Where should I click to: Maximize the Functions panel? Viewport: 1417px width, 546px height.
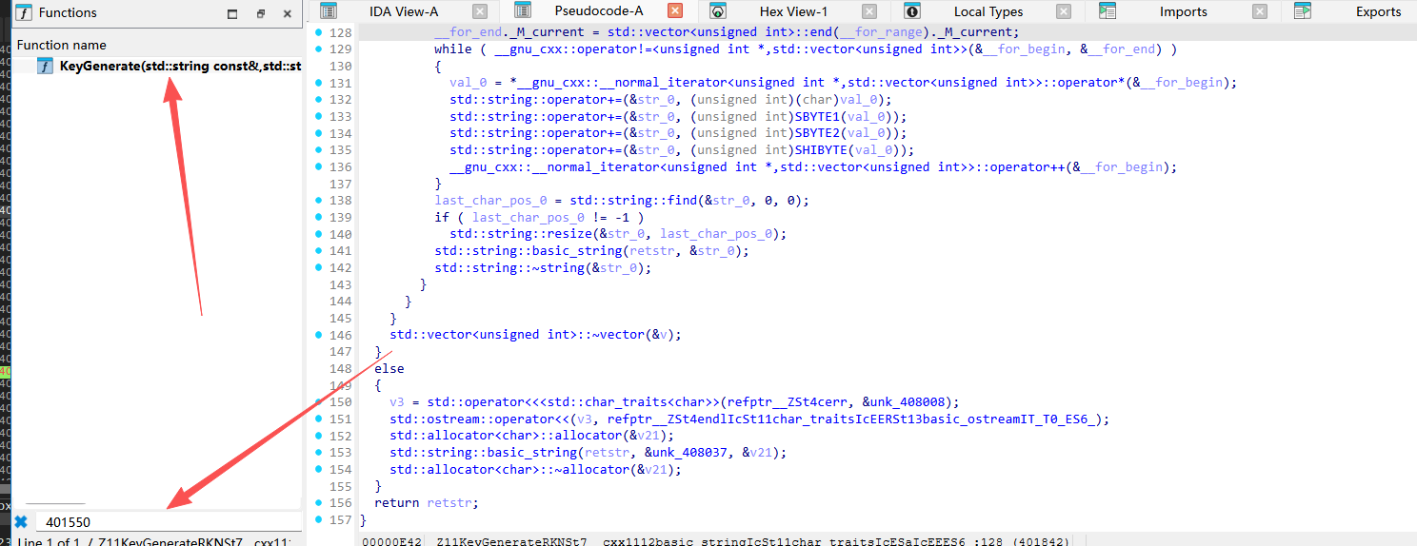pyautogui.click(x=232, y=14)
